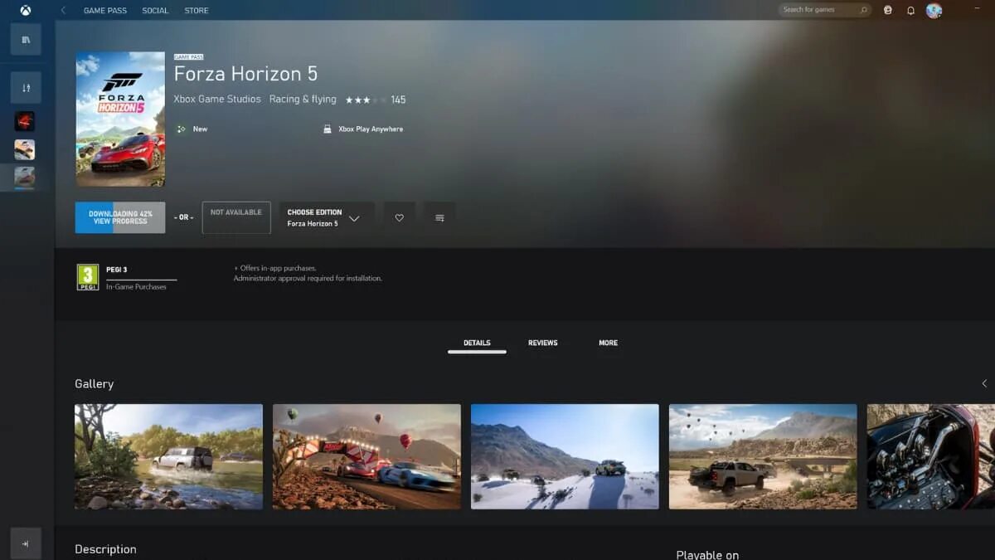
Task: Click the Offers in-app purchases text
Action: pyautogui.click(x=275, y=269)
